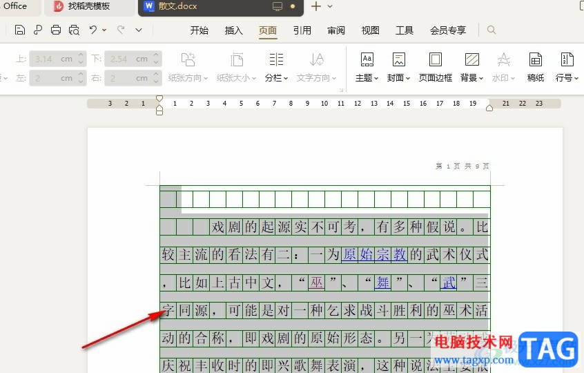
Task: Decrease right margin with stepper arrow
Action: tap(157, 82)
